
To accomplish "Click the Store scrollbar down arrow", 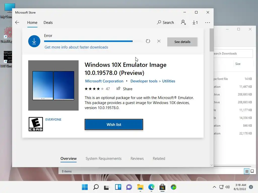I will pyautogui.click(x=212, y=165).
